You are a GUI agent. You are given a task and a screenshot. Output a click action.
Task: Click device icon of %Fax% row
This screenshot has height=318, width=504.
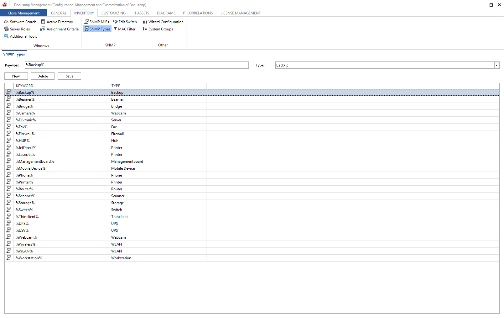coord(9,127)
